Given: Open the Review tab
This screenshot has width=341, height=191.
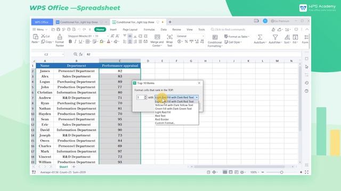Looking at the screenshot, I should [x=176, y=30].
